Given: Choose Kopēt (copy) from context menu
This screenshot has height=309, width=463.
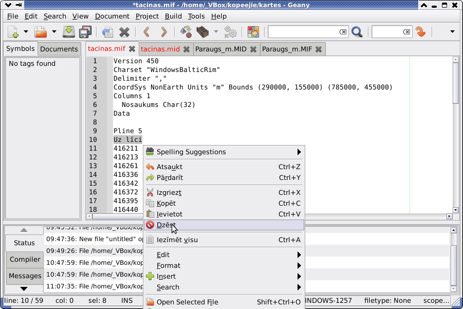Looking at the screenshot, I should 224,203.
